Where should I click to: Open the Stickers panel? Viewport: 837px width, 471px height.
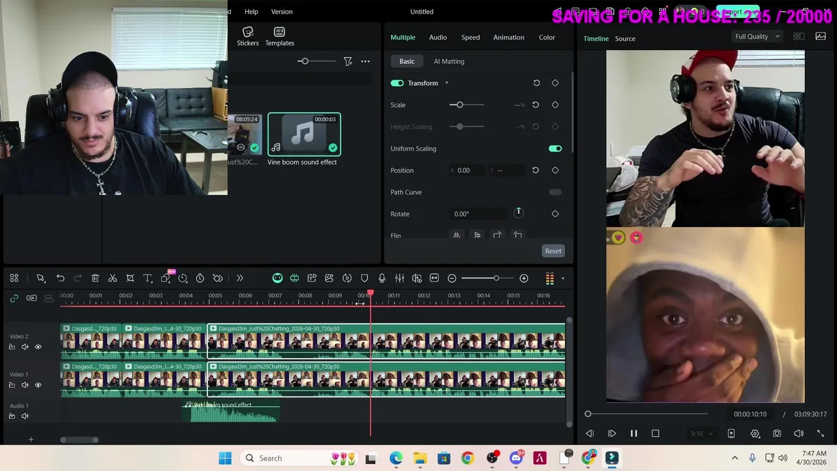tap(248, 37)
